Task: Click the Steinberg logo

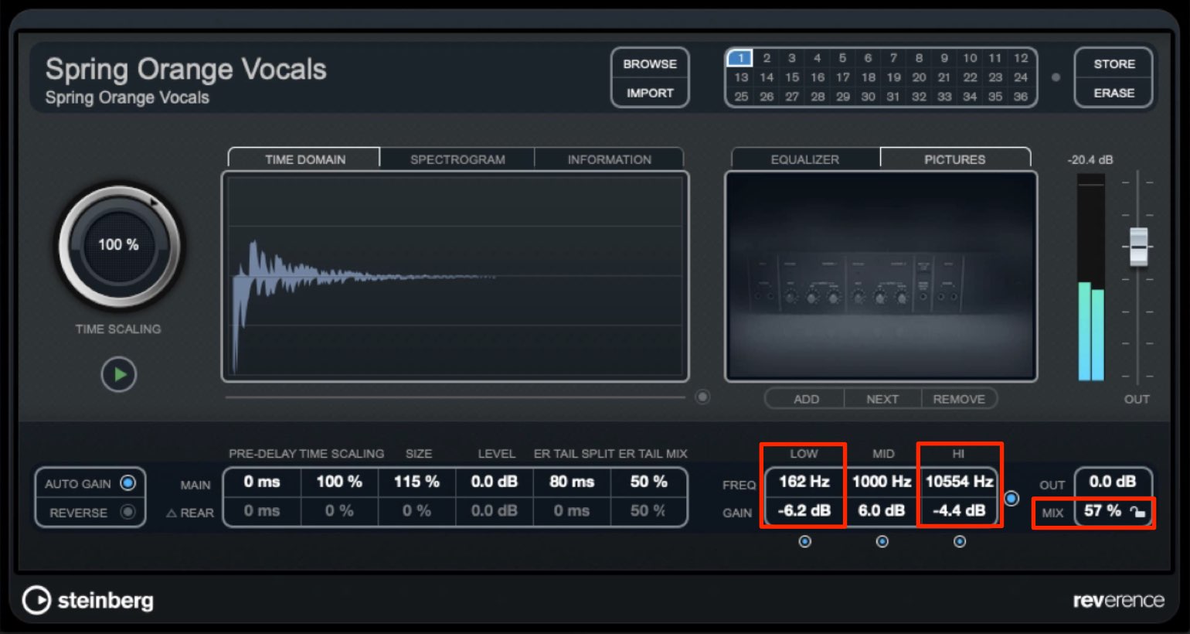Action: [87, 600]
